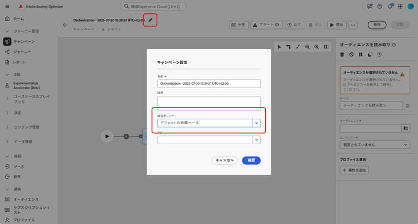The image size is (418, 224).
Task: Click the start play node on the canvas
Action: 107,137
